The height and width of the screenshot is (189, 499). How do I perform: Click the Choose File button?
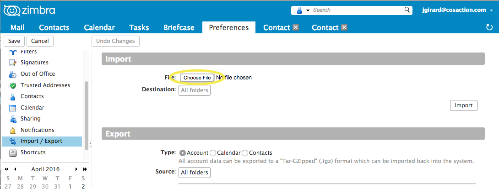pos(197,78)
